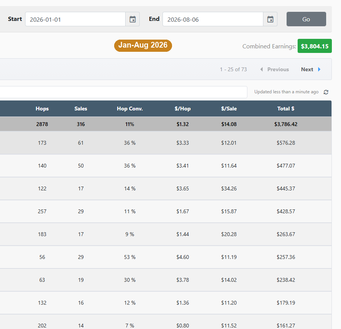Image resolution: width=341 pixels, height=329 pixels.
Task: Click the Previous page arrow icon
Action: point(261,69)
